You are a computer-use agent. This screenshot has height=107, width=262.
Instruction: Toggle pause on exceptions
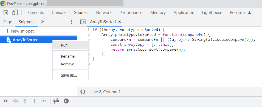pos(66,101)
